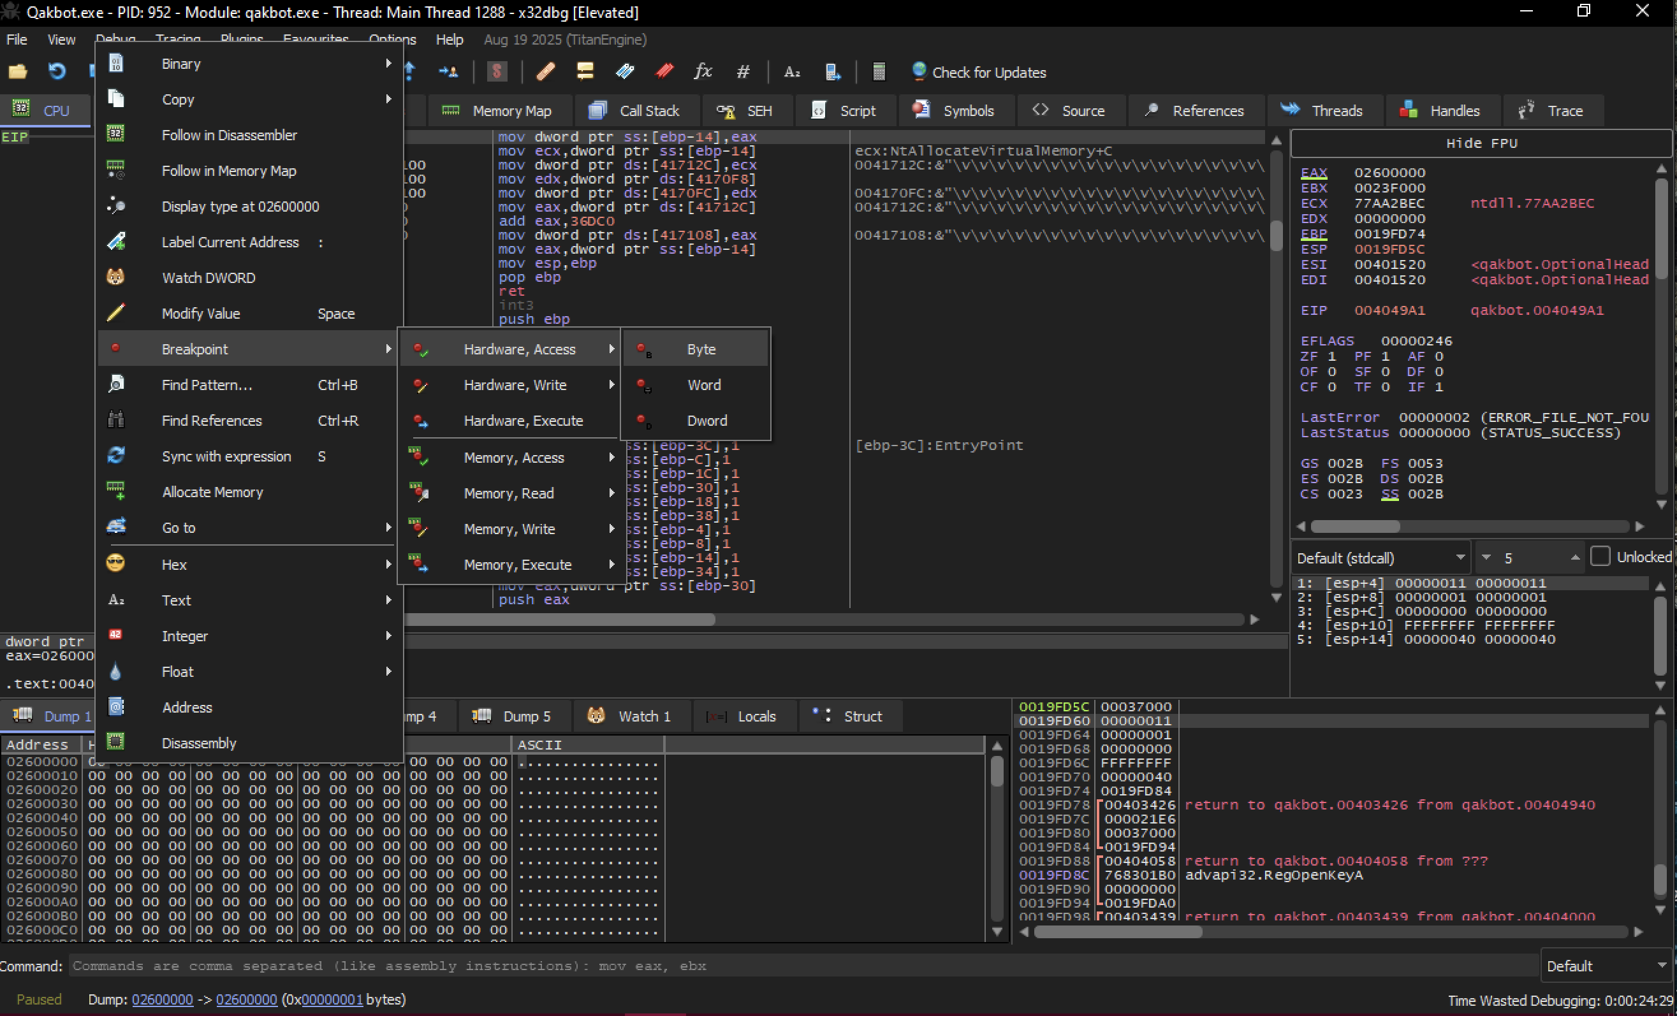Toggle the CF flag value
Viewport: 1677px width, 1016px height.
tap(1331, 386)
